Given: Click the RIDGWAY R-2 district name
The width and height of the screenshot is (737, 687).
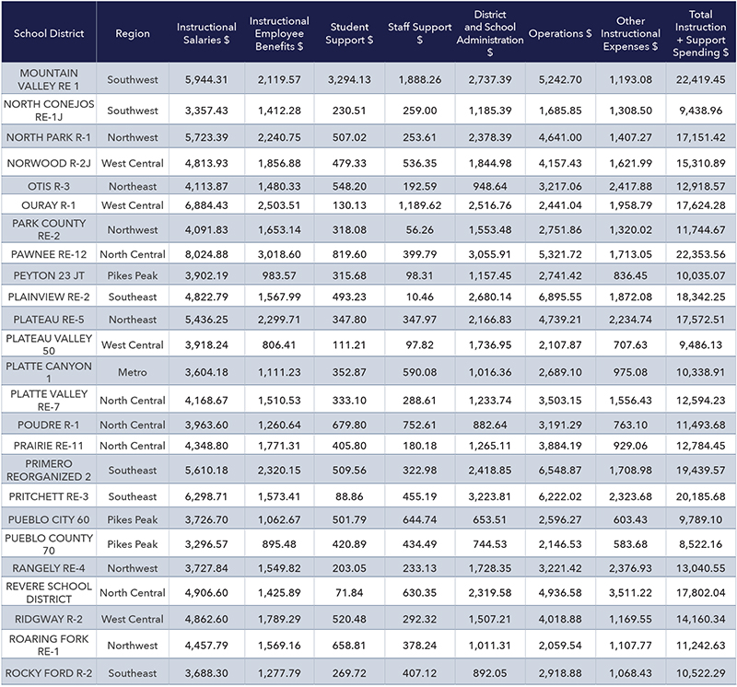Looking at the screenshot, I should [49, 619].
